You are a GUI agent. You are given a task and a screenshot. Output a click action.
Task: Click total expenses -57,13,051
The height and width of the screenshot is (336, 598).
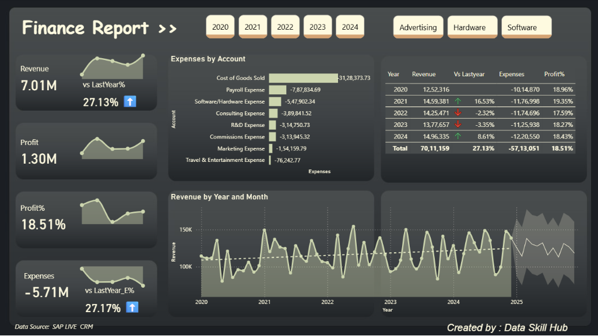524,148
